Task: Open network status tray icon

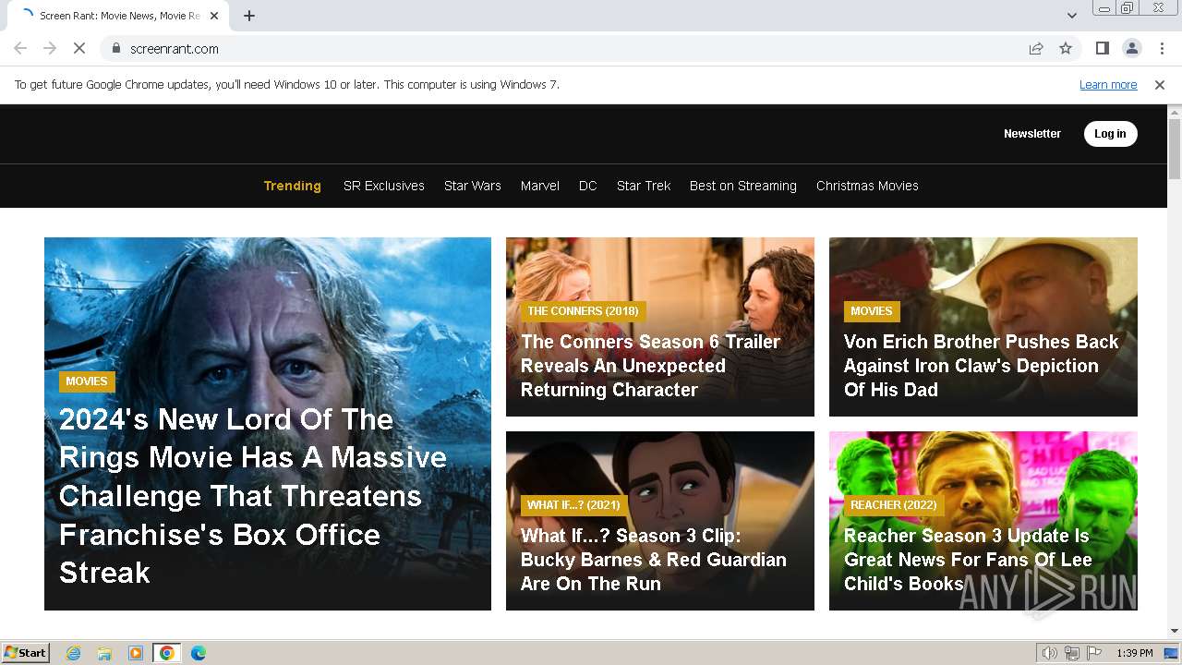Action: [x=1072, y=653]
